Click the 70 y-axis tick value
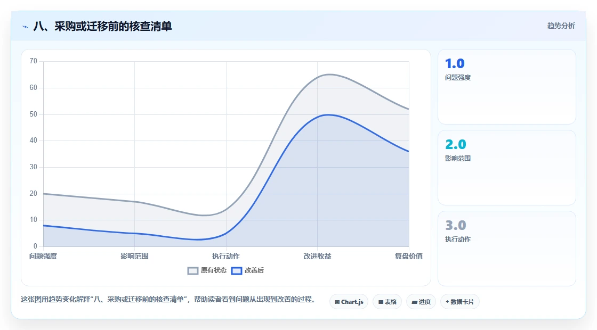The image size is (597, 330). coord(34,61)
